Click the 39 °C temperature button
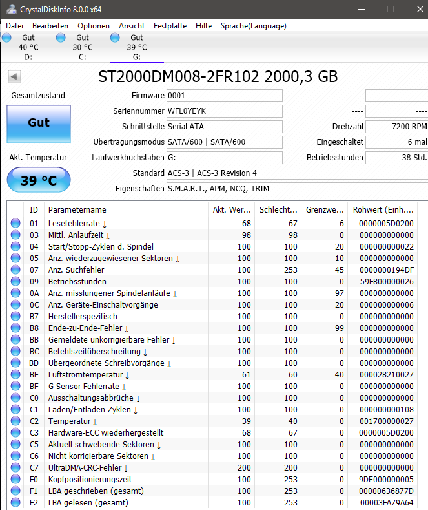 (39, 180)
